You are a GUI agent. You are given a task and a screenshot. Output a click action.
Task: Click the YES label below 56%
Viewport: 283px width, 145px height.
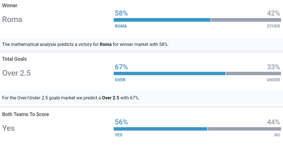(x=119, y=135)
